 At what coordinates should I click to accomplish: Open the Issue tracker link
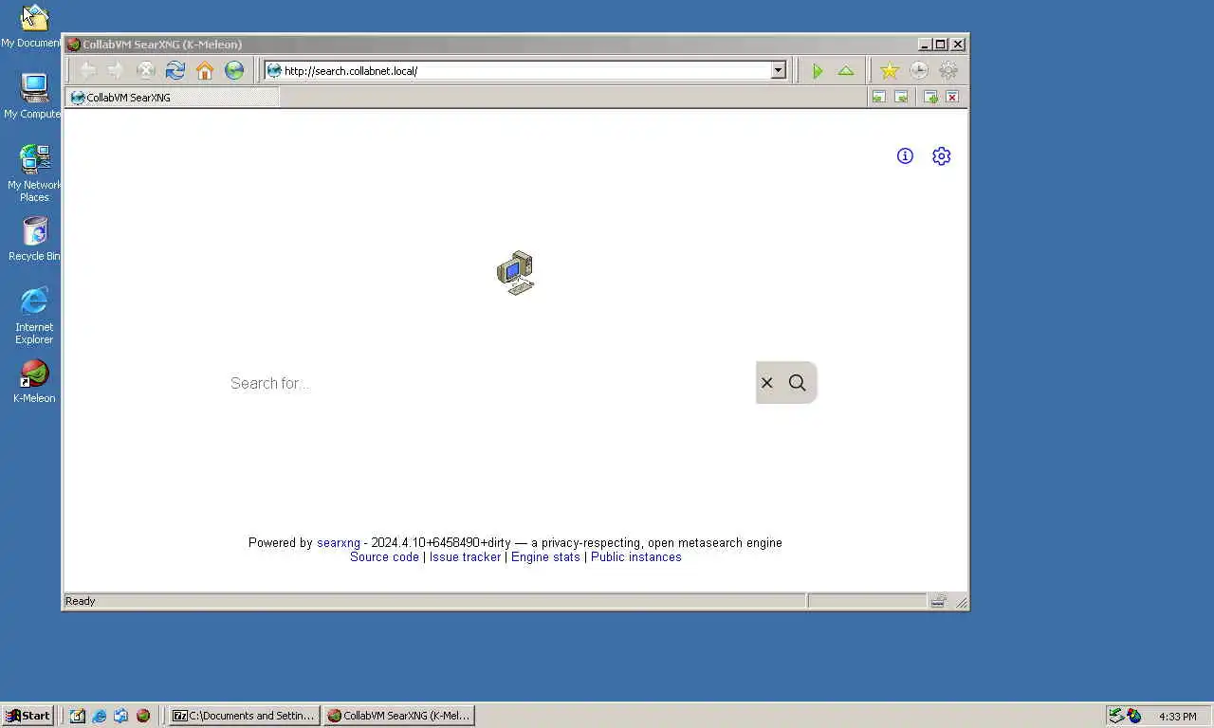point(465,556)
